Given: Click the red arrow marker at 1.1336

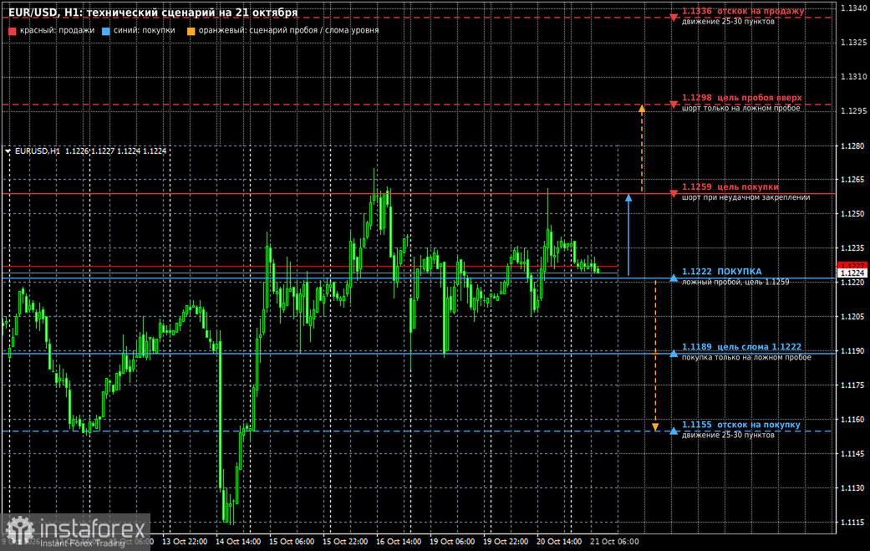Looking at the screenshot, I should [674, 18].
